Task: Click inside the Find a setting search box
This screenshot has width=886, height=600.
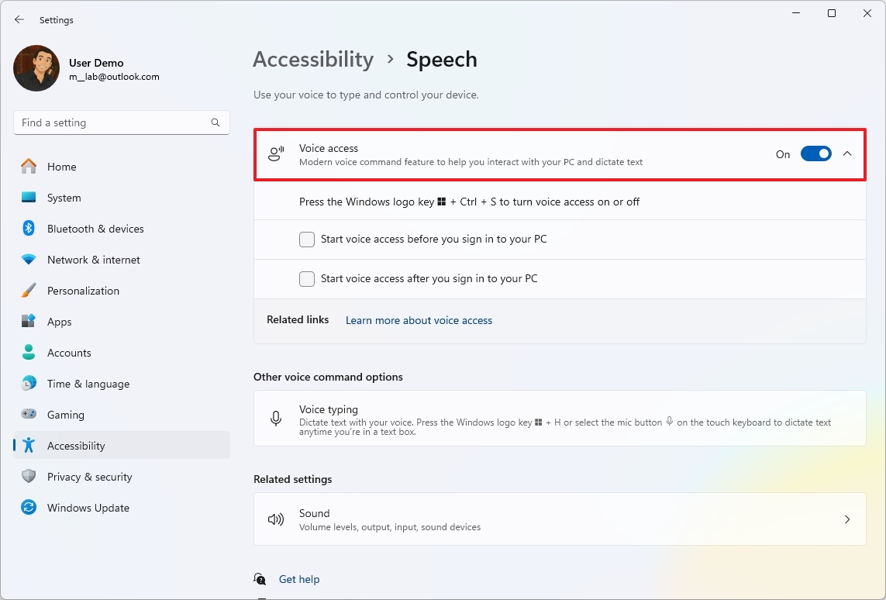Action: click(x=109, y=122)
